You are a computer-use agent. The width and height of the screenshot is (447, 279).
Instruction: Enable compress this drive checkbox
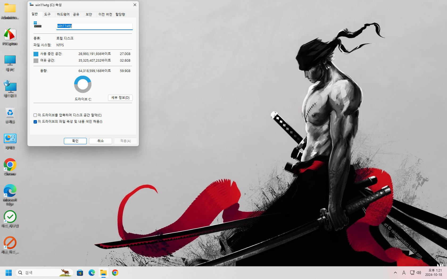(x=35, y=115)
